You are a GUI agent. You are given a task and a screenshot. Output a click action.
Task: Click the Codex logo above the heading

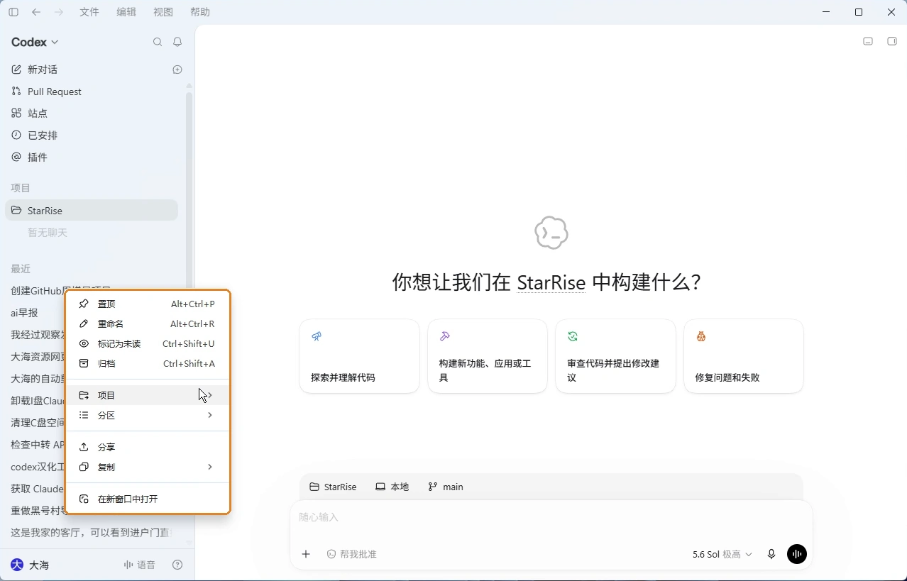pos(551,233)
